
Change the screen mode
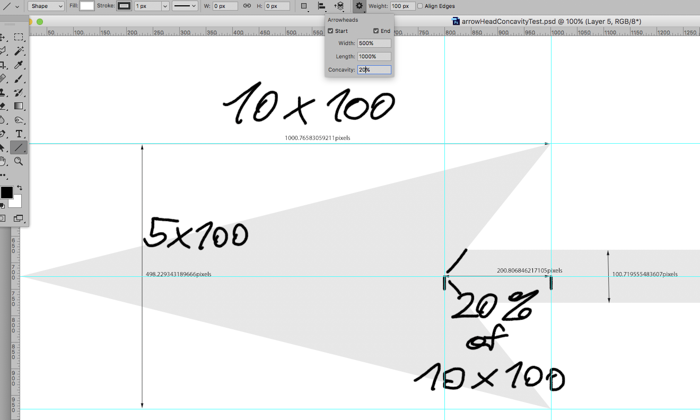coord(19,218)
